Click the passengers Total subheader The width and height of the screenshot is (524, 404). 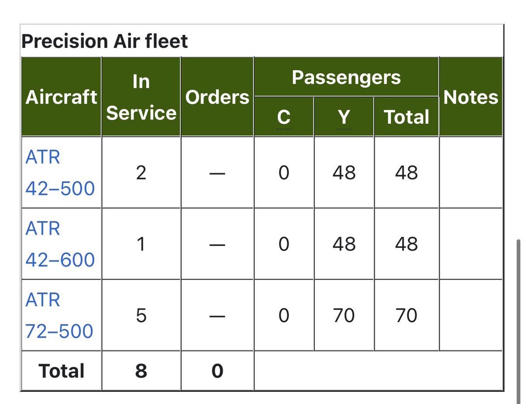[x=407, y=117]
